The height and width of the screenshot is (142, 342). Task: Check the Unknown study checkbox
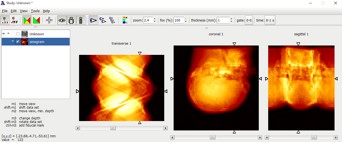coord(18,34)
